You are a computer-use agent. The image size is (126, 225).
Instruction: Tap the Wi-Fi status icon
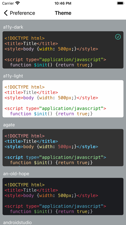point(18,3)
